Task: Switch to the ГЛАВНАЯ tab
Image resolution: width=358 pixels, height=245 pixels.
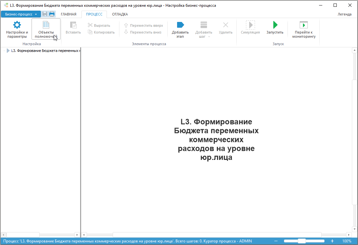Action: pos(69,14)
